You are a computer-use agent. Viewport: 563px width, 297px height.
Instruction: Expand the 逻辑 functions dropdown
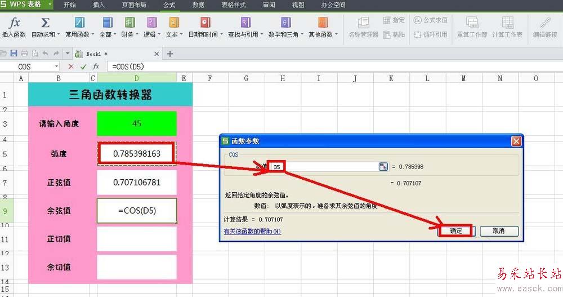point(159,34)
